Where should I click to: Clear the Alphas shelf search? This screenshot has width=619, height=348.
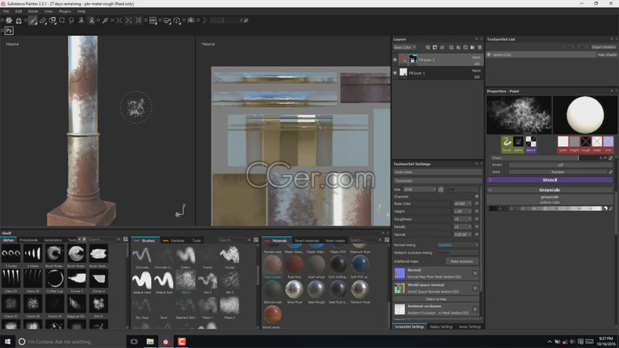pyautogui.click(x=118, y=240)
